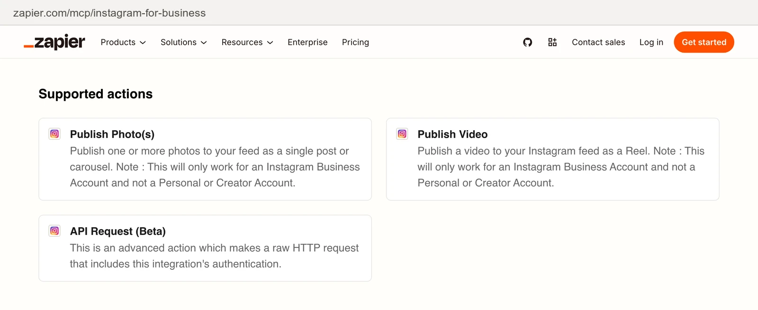The width and height of the screenshot is (758, 310).
Task: Open the API Request (Beta) action title
Action: click(x=118, y=231)
